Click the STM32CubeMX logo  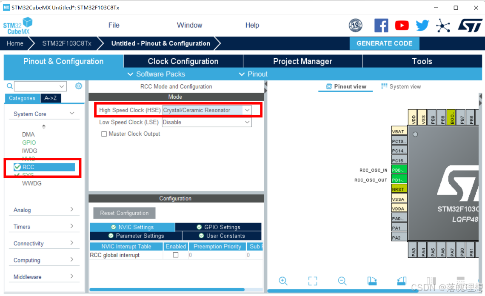17,26
